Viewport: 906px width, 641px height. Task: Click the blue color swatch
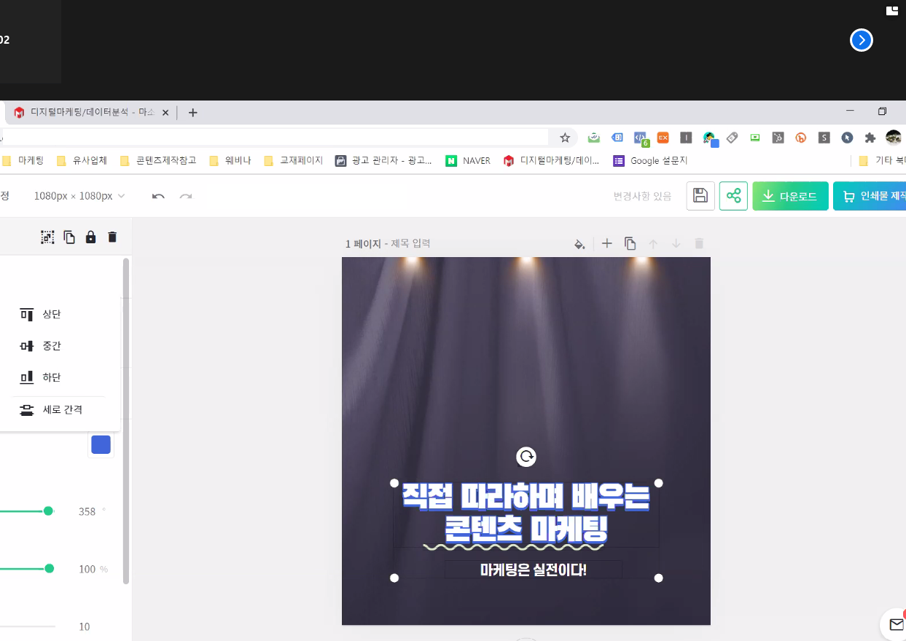pyautogui.click(x=101, y=444)
